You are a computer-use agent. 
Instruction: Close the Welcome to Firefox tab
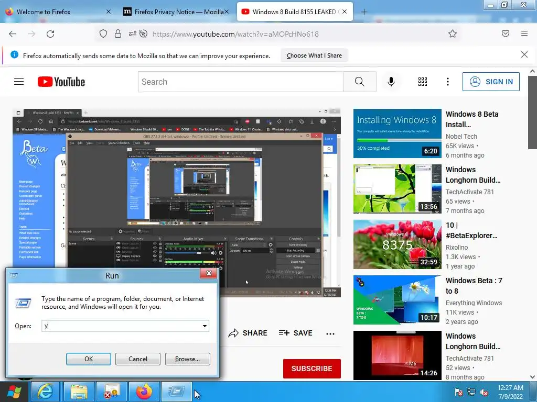(x=108, y=12)
